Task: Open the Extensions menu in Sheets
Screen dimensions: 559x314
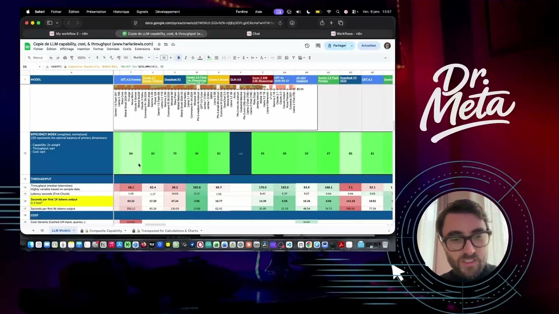Action: pos(142,49)
